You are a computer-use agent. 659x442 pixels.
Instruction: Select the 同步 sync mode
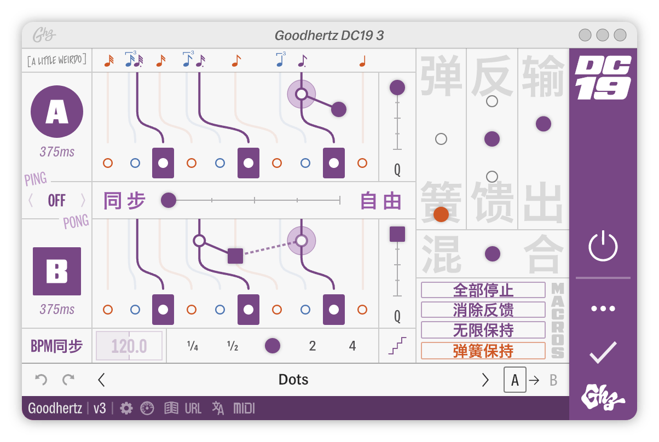tap(125, 201)
